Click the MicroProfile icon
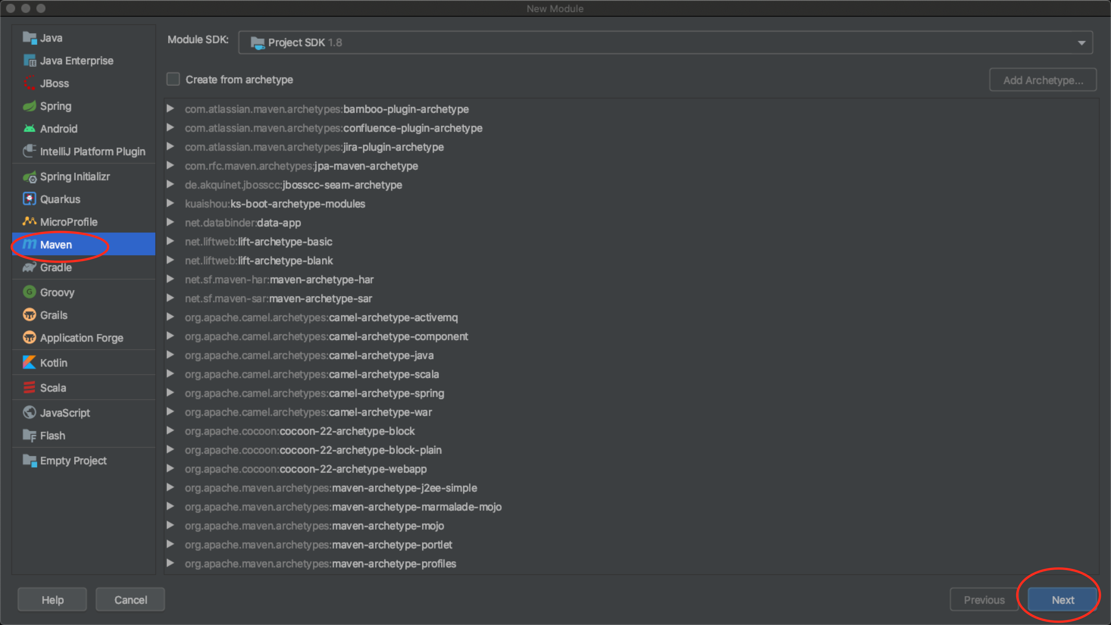Viewport: 1111px width, 625px height. tap(29, 222)
